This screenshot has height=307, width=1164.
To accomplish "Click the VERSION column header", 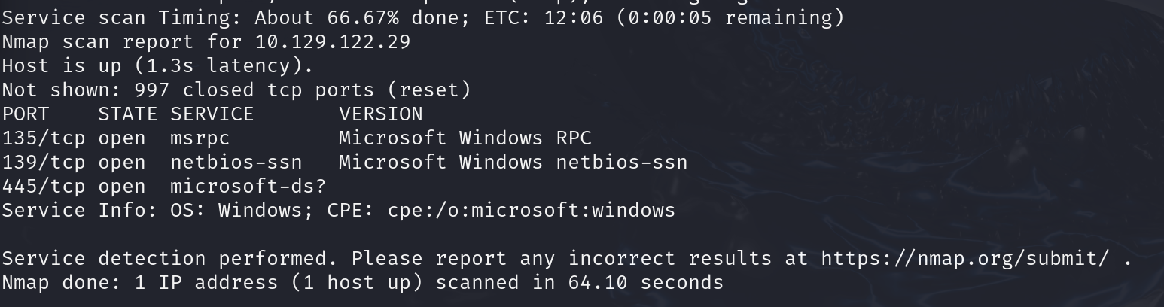I will point(380,114).
